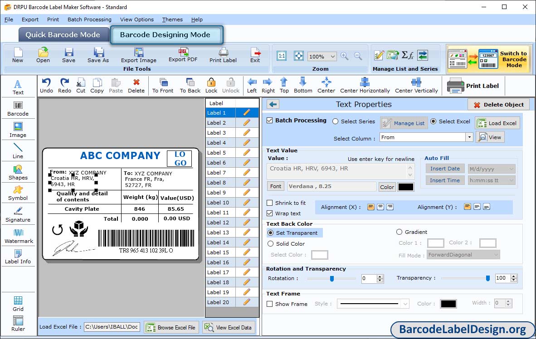Select the Select Series radio button
Viewport: 536px width, 339px height.
coord(336,121)
